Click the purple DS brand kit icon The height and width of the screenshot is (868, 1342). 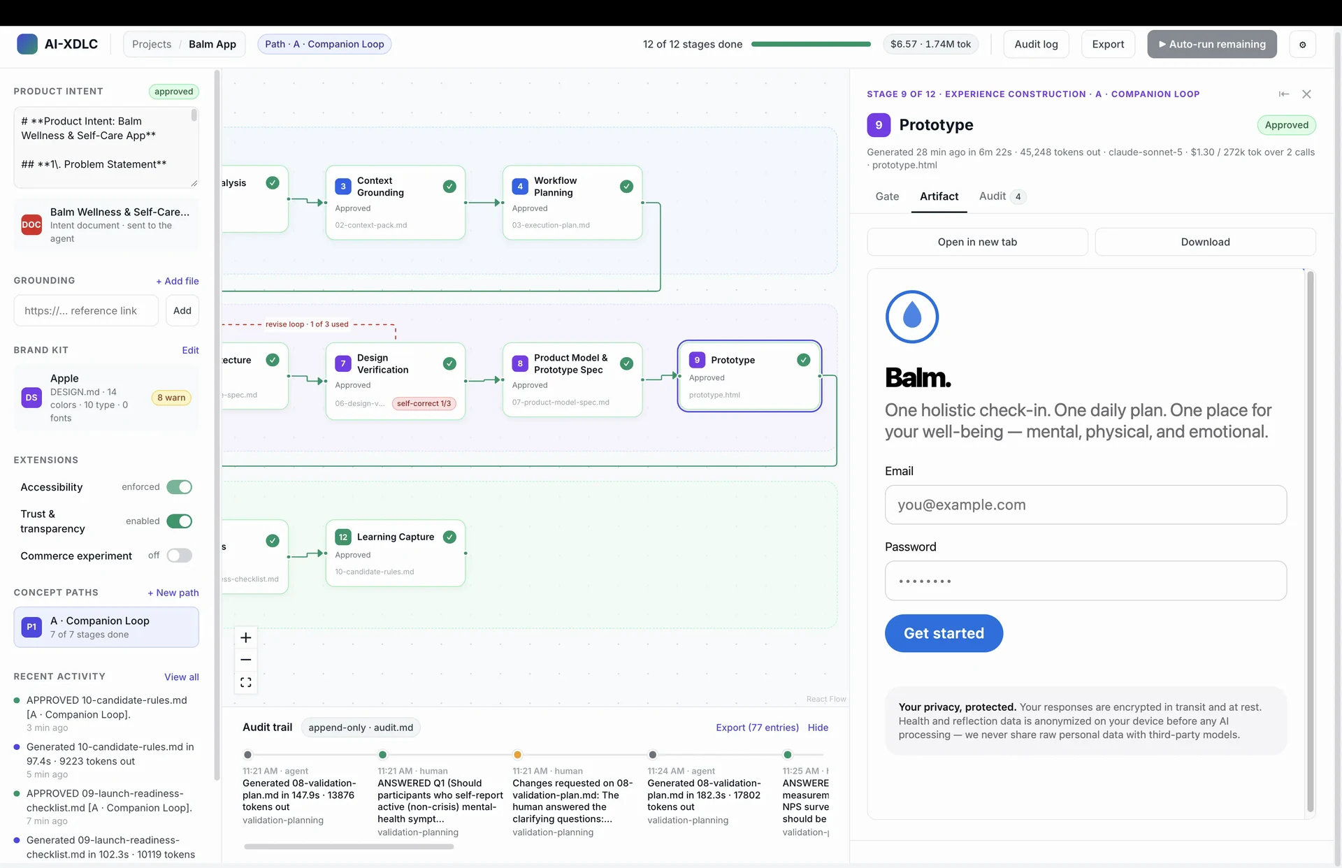31,398
